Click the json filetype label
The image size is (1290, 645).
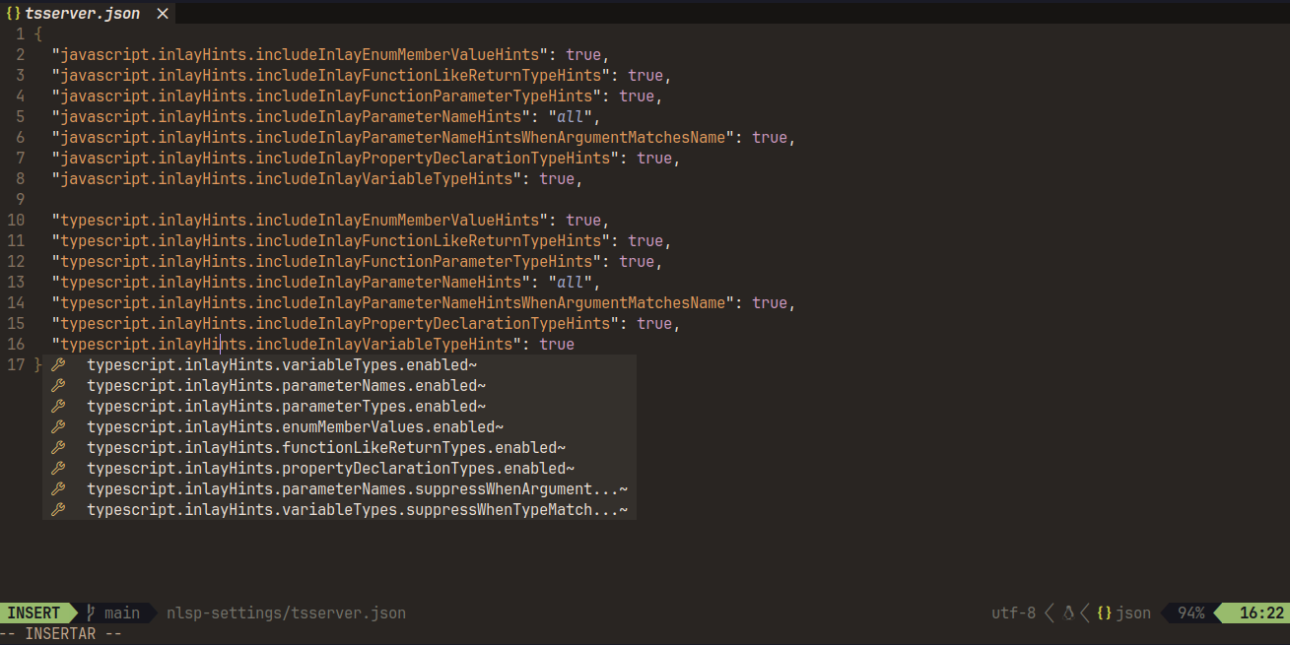point(1133,613)
